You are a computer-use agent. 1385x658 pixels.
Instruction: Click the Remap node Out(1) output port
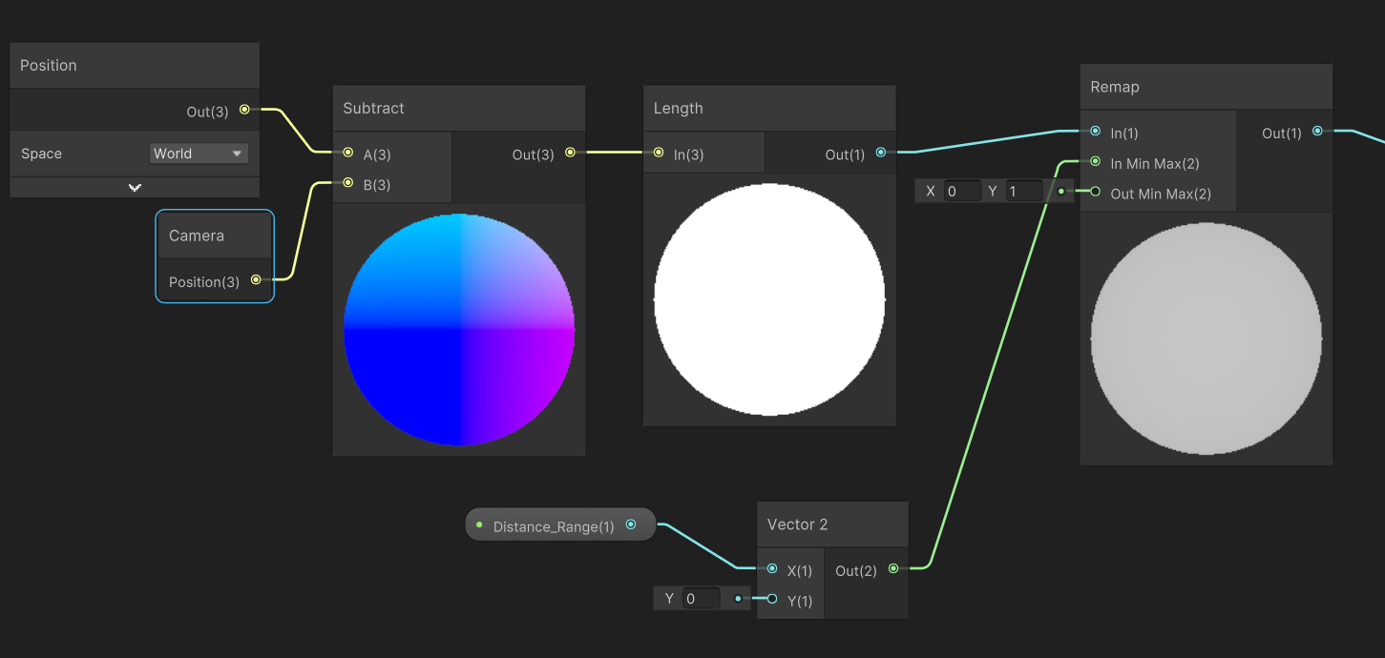tap(1317, 132)
